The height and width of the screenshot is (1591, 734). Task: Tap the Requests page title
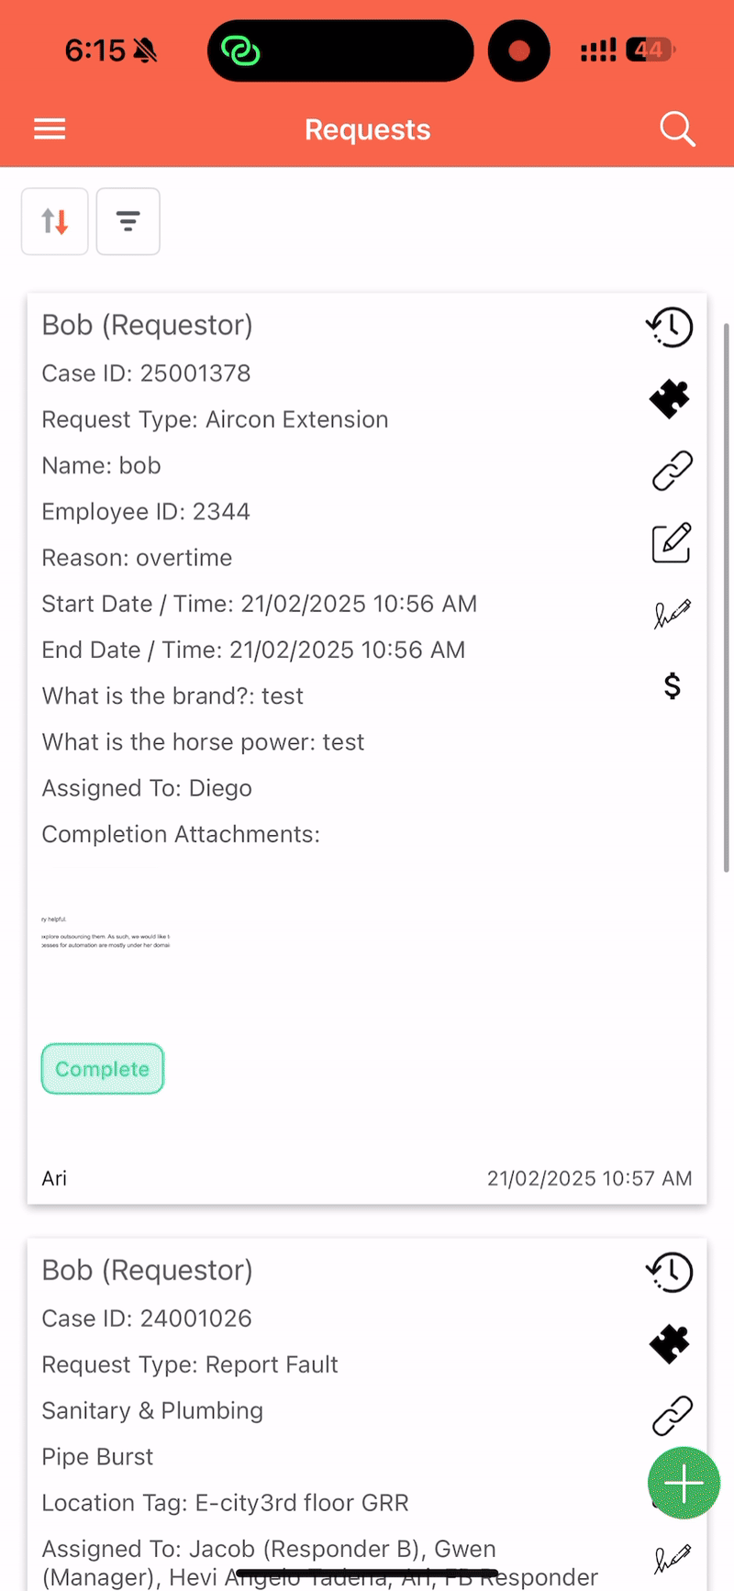pyautogui.click(x=367, y=129)
